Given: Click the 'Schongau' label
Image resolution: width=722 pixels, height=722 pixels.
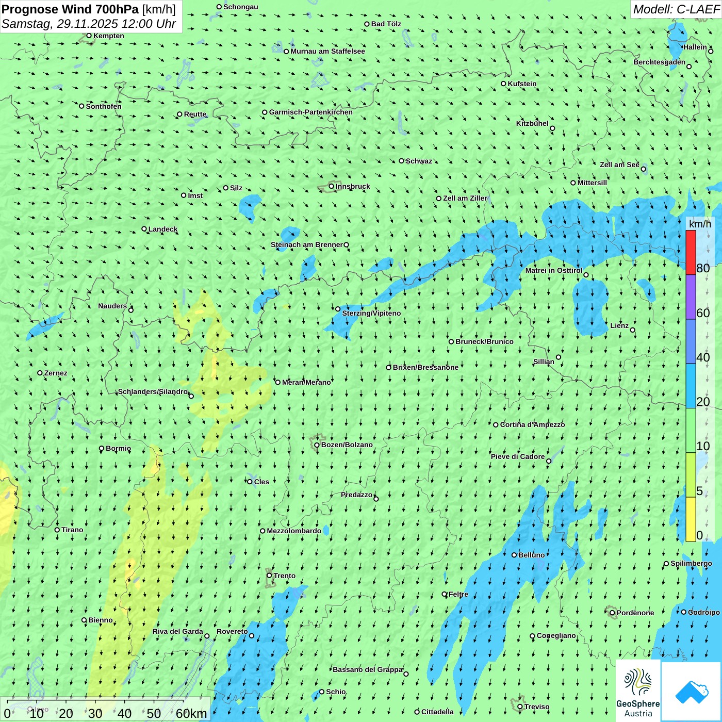Looking at the screenshot, I should [241, 7].
